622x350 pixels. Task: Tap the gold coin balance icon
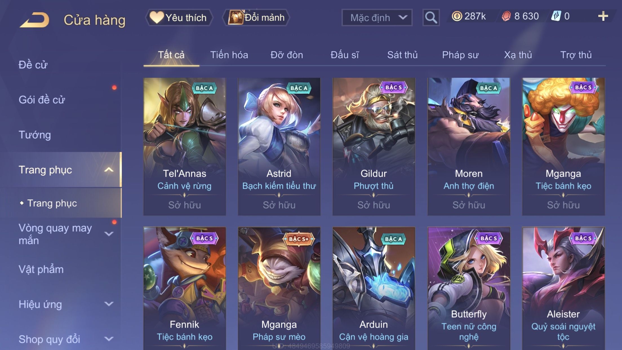coord(457,16)
